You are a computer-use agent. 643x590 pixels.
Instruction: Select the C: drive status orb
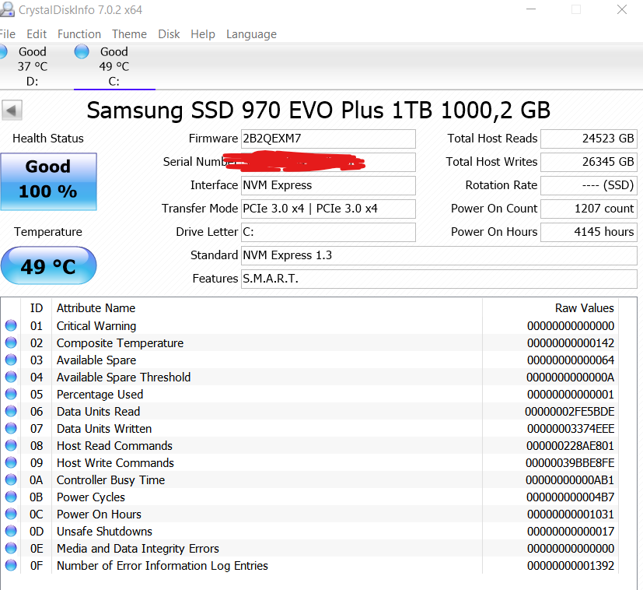pyautogui.click(x=82, y=51)
